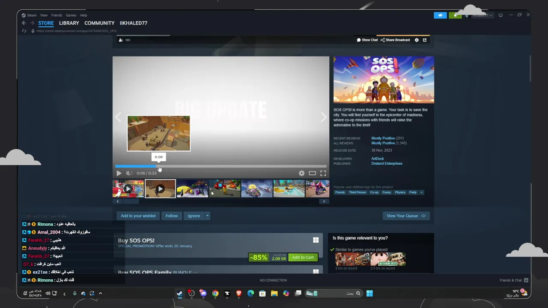Open ArtDock developer page
Viewport: 548px width, 308px height.
click(378, 159)
